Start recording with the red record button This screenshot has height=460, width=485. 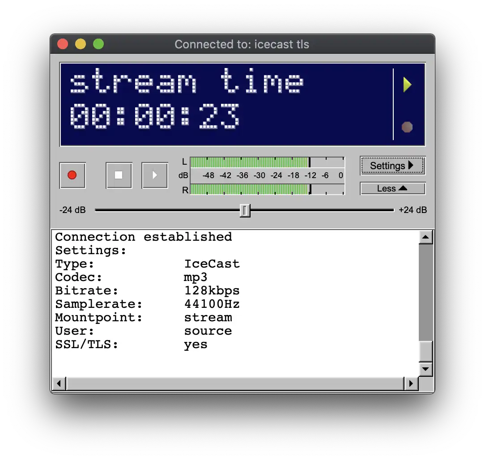(x=72, y=175)
